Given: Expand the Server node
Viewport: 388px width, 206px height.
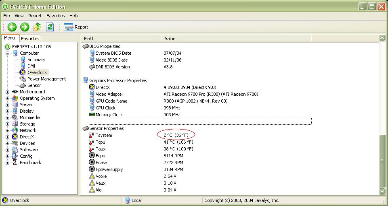Looking at the screenshot, I should click(7, 105).
